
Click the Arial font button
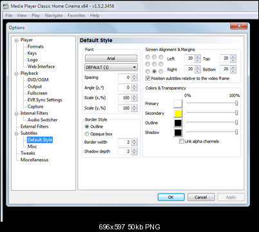point(111,58)
